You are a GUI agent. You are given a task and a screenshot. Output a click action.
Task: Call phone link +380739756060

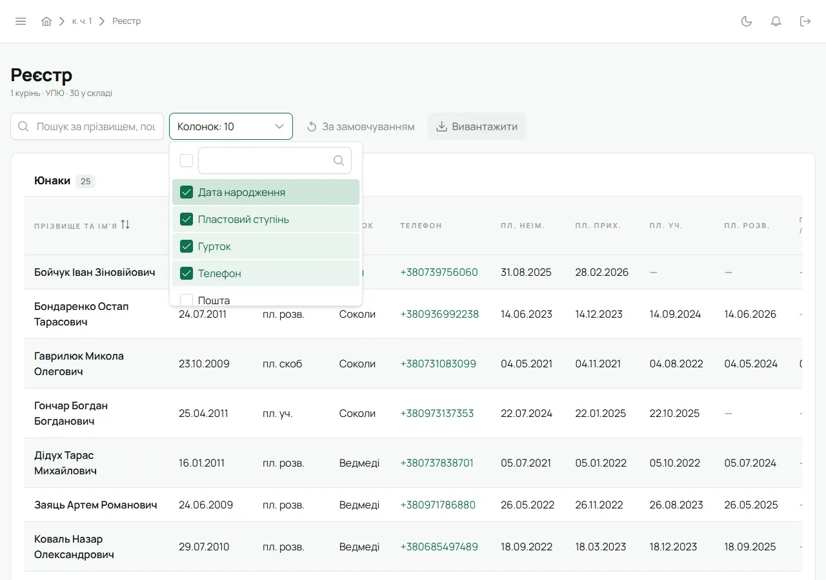pyautogui.click(x=439, y=272)
